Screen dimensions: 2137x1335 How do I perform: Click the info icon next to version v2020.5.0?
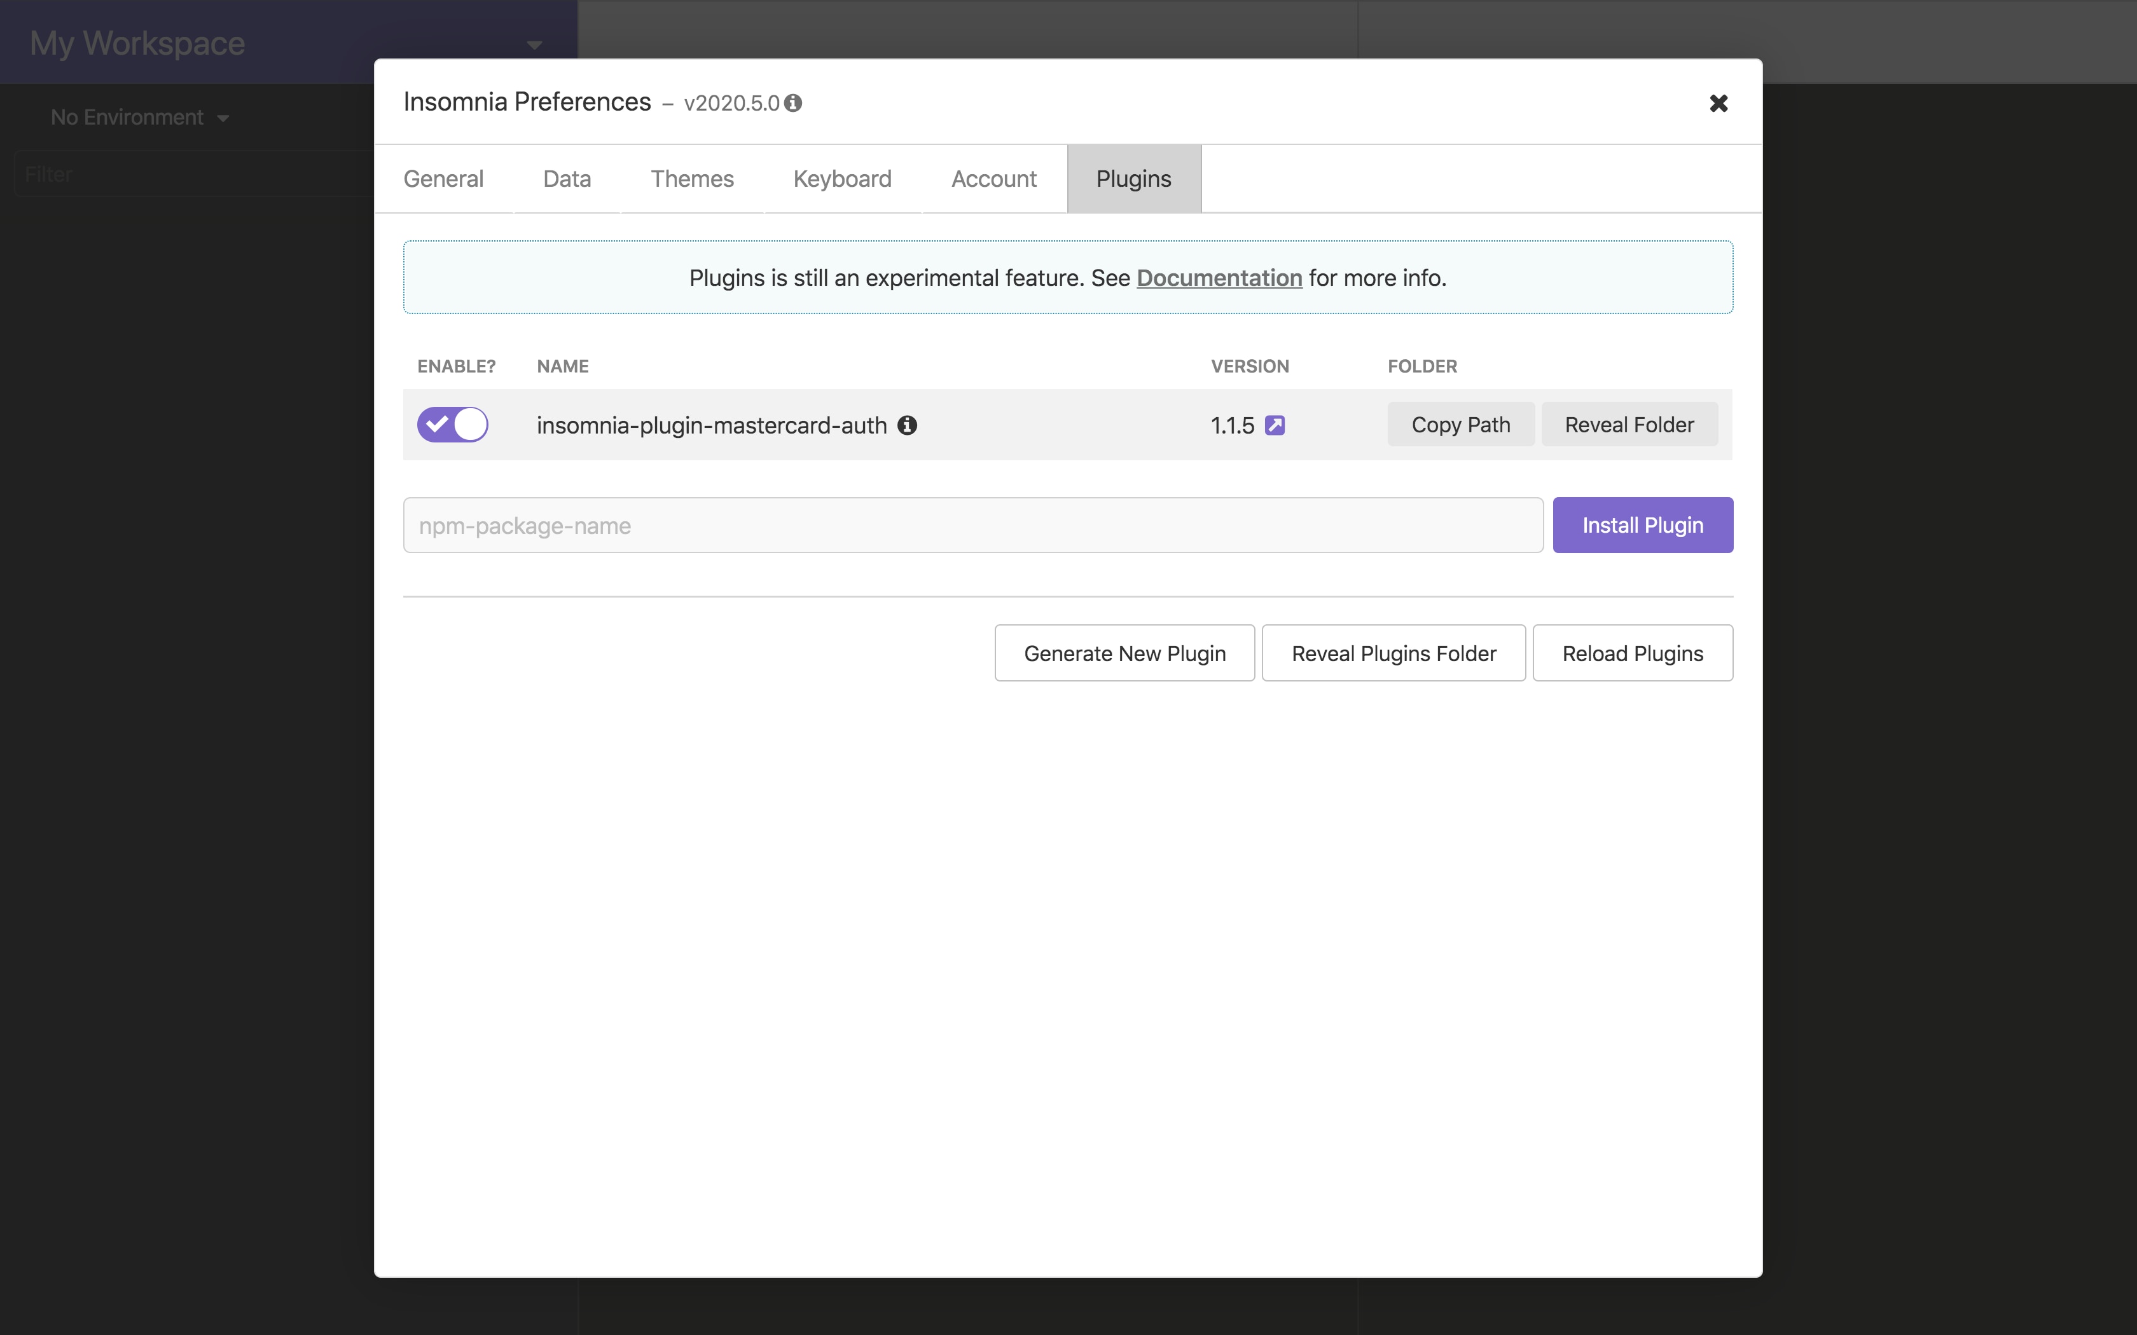pyautogui.click(x=793, y=103)
